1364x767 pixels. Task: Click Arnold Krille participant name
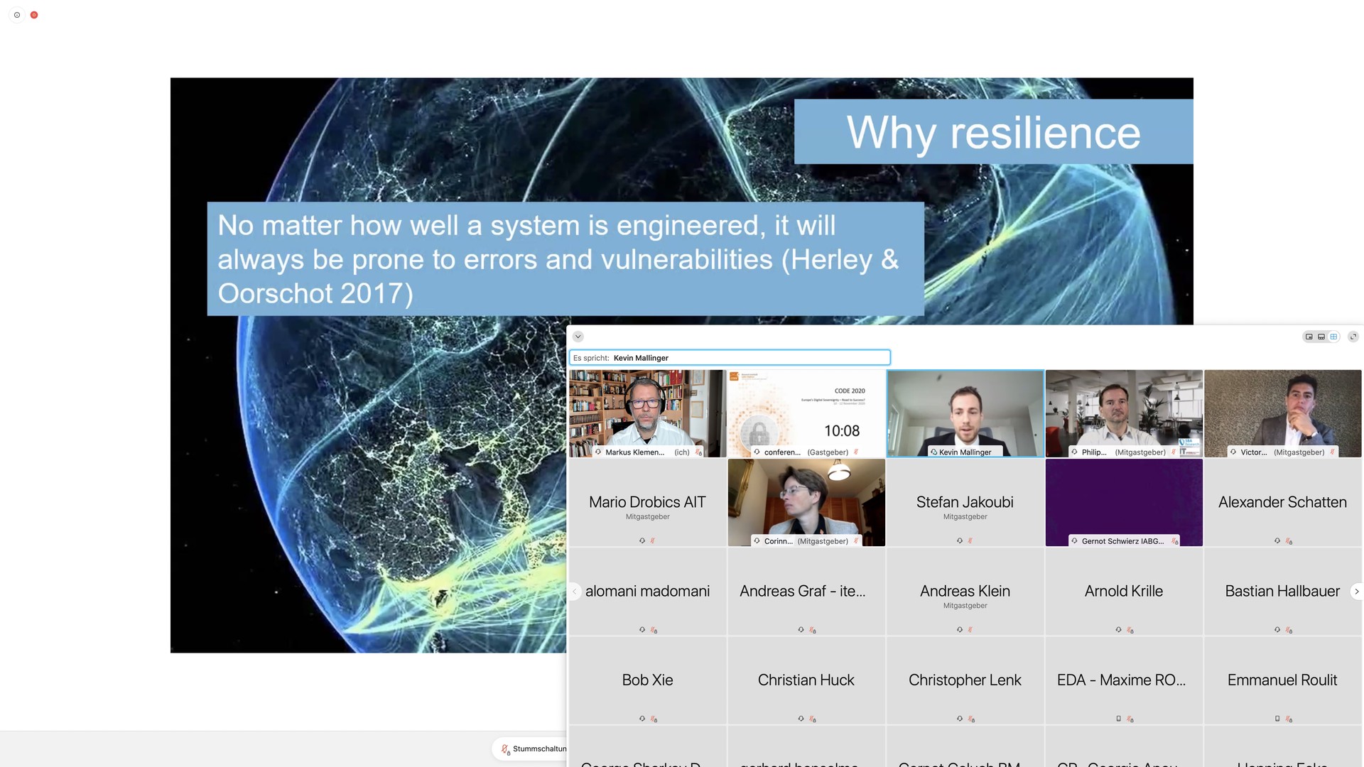[x=1124, y=591]
